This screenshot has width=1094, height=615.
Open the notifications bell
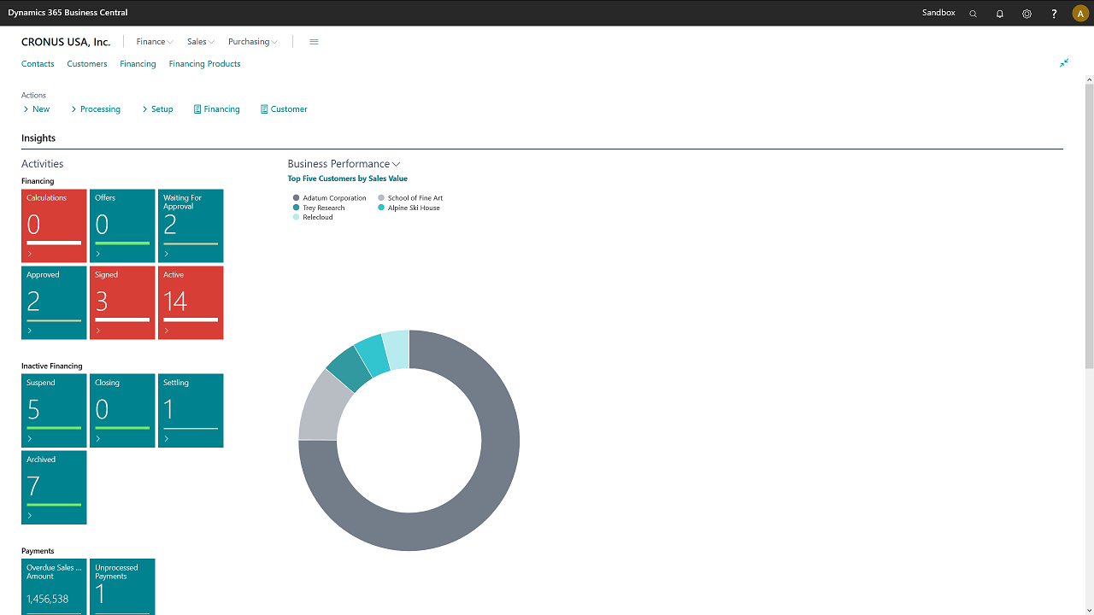pyautogui.click(x=1000, y=14)
